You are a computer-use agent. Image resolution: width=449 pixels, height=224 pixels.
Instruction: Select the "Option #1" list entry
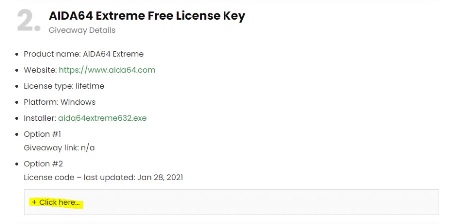click(x=42, y=134)
